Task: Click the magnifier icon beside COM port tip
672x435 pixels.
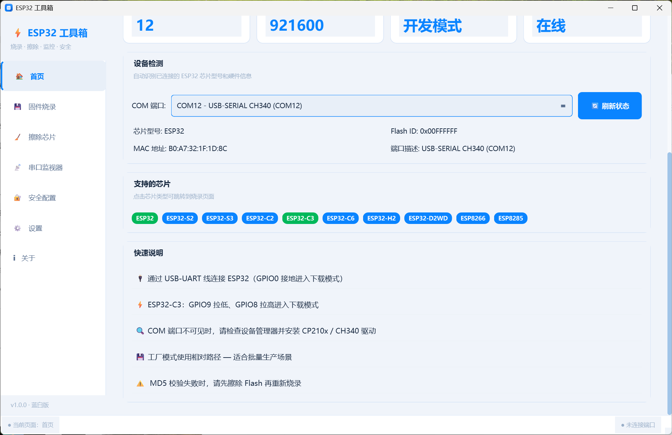Action: pos(140,331)
